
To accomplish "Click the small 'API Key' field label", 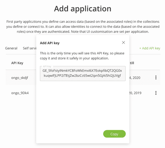I will click(47, 67).
